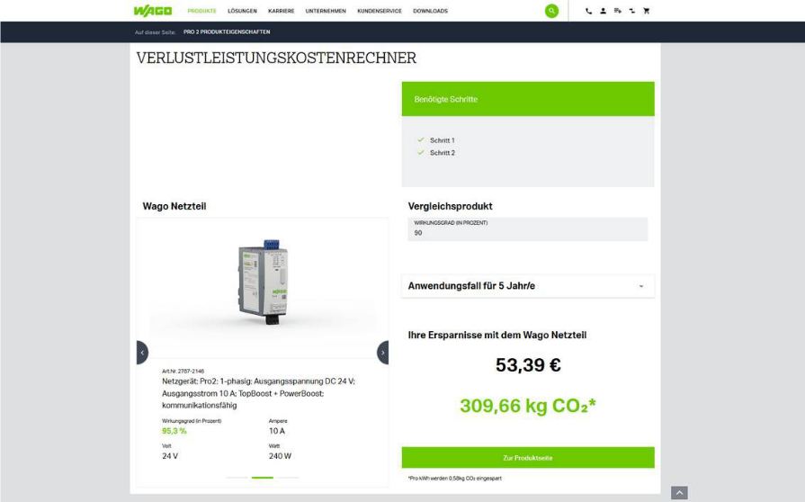Click the power supply product image
The image size is (805, 502).
coord(264,282)
